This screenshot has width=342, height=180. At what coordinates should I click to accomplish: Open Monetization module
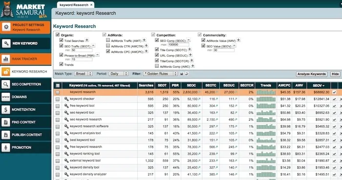coord(26,109)
